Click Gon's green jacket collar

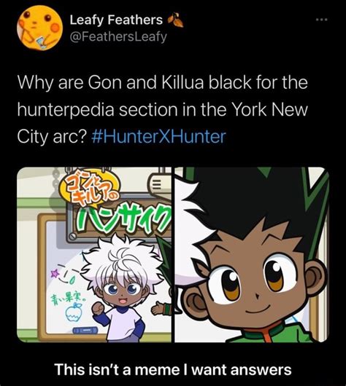click(268, 334)
